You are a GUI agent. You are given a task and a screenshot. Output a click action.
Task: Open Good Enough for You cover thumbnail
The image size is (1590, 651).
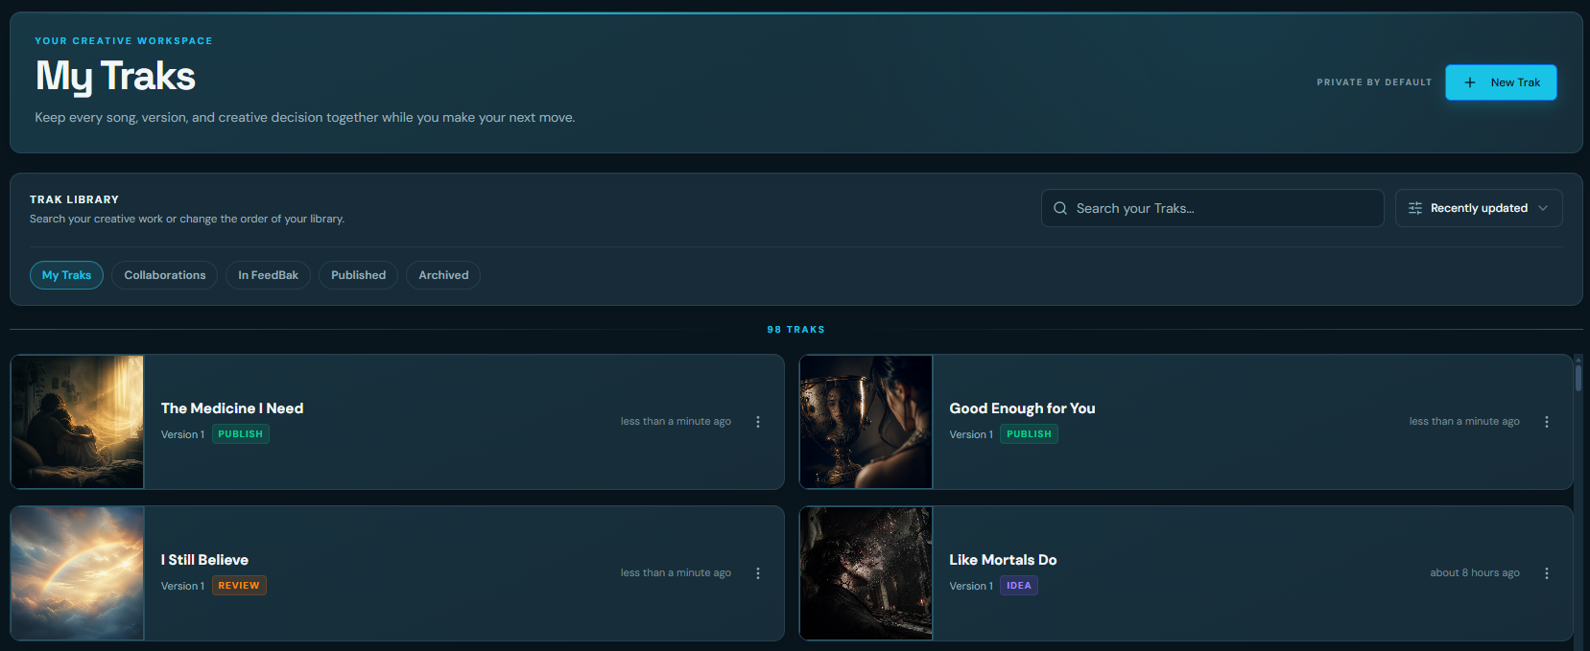(866, 422)
